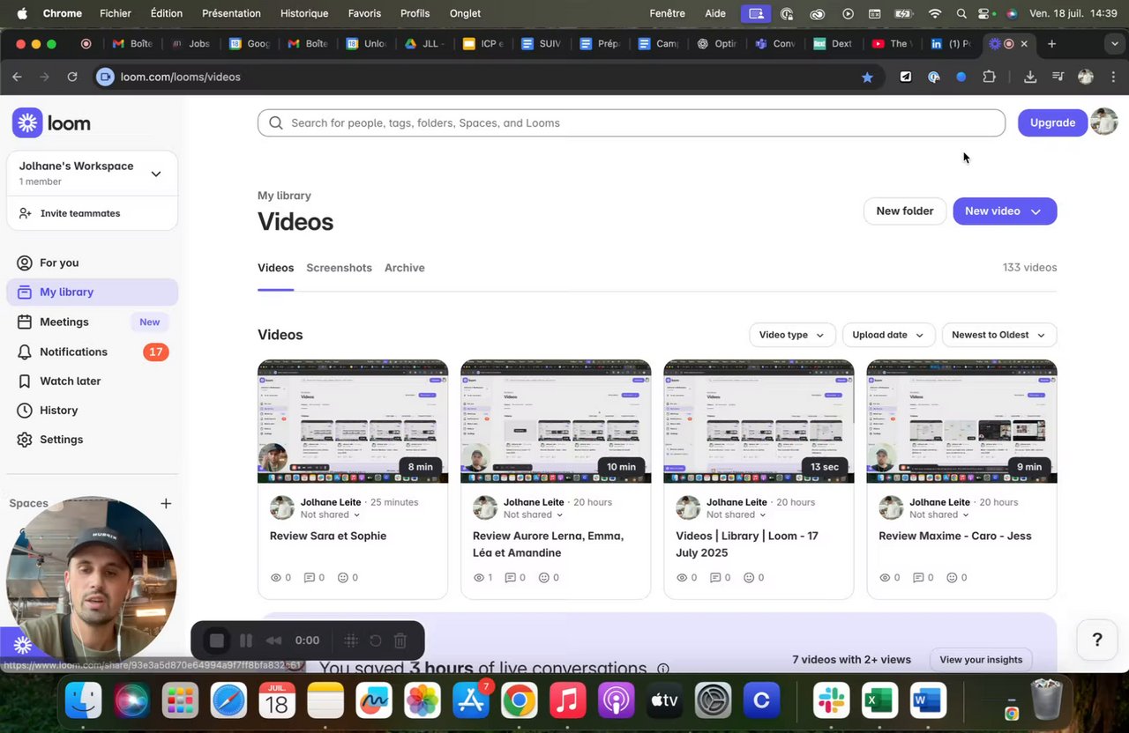Change Not shared on Review Aurore Lerna video
Screen dimensions: 1129x733
pos(533,515)
